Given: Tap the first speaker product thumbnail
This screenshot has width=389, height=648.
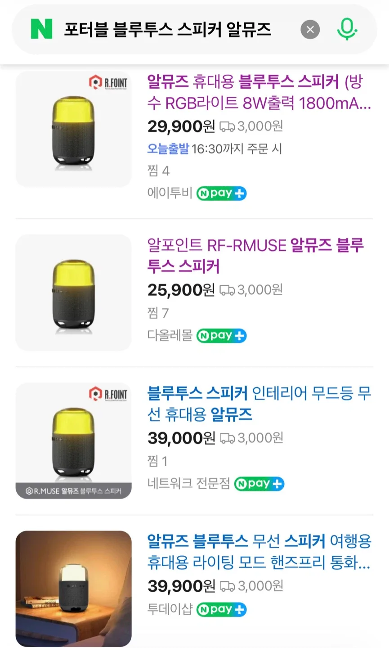Looking at the screenshot, I should (x=73, y=129).
